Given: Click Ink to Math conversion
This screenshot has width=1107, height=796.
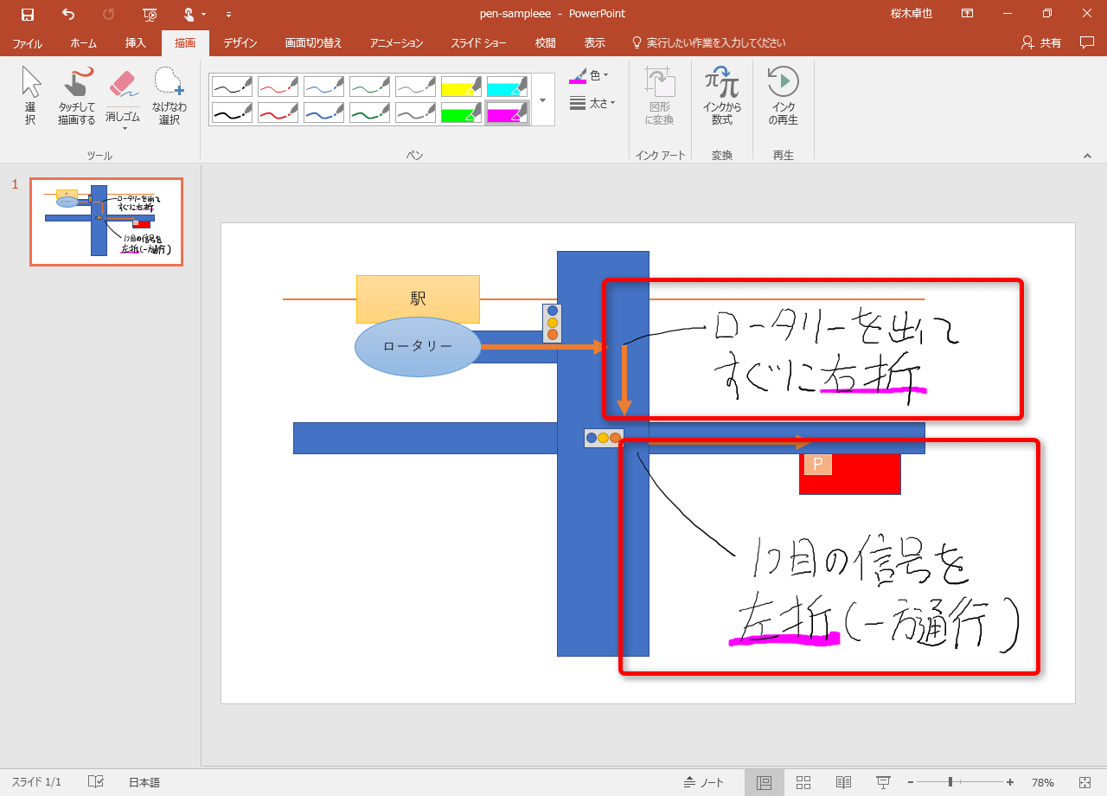Looking at the screenshot, I should coord(721,96).
